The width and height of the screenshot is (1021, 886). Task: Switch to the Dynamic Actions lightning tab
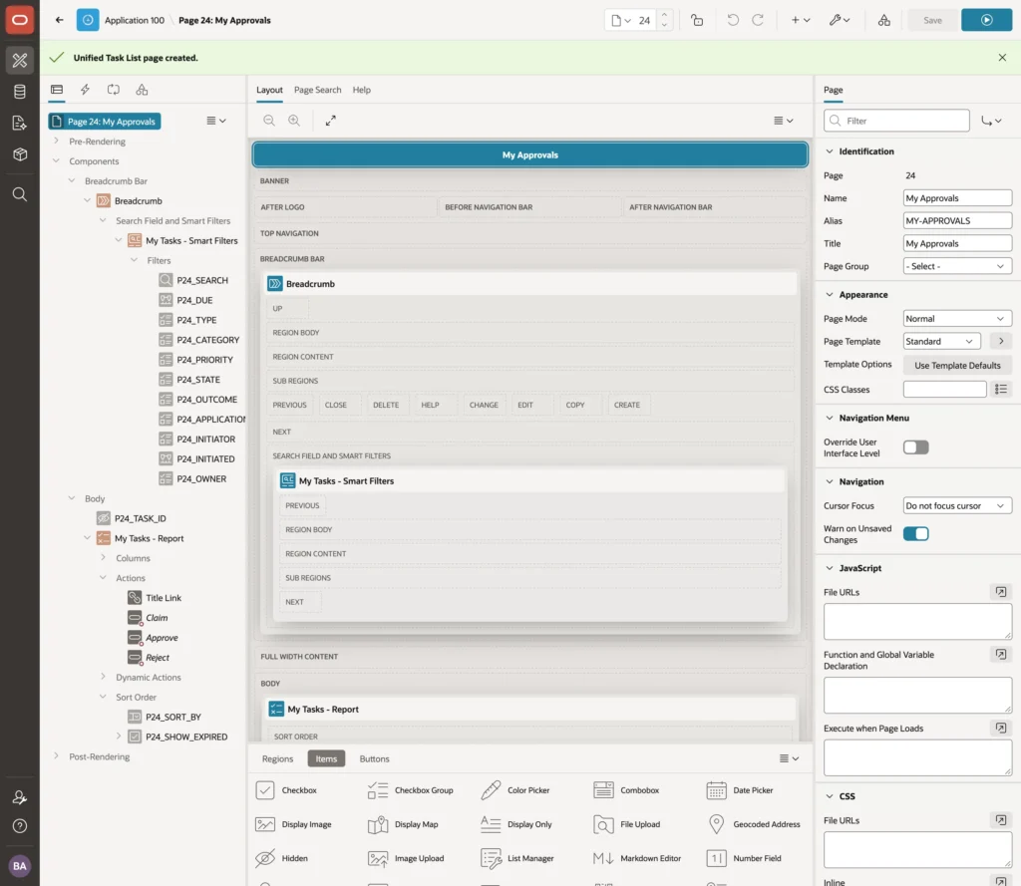86,90
